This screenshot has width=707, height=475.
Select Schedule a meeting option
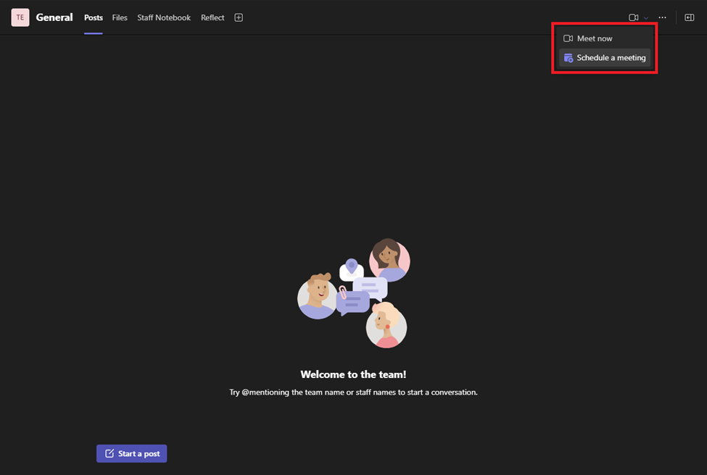(x=605, y=58)
